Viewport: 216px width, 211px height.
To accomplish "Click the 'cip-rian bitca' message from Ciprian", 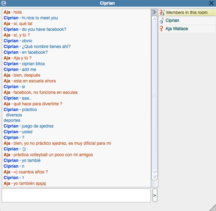I will [33, 64].
